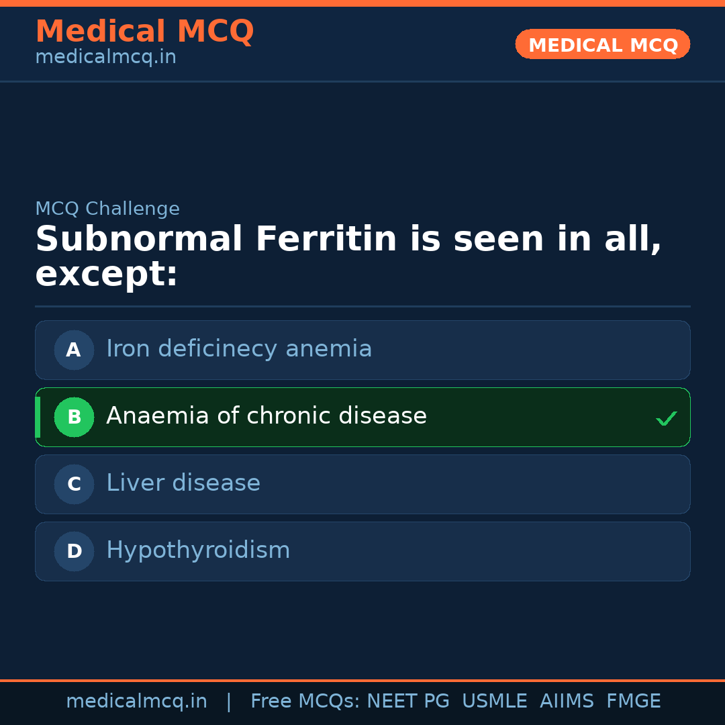Screen dimensions: 725x725
Task: Click the orange MEDICAL MCQ badge
Action: (x=603, y=44)
